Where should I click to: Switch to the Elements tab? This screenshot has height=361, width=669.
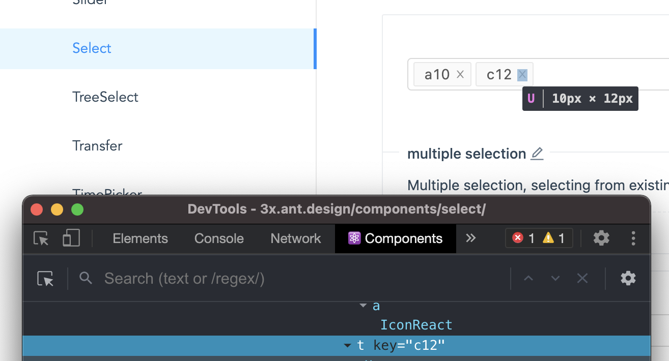pyautogui.click(x=140, y=238)
